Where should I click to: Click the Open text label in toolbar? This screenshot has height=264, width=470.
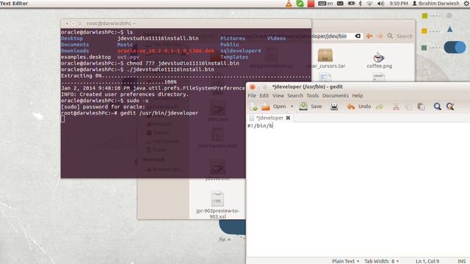279,106
